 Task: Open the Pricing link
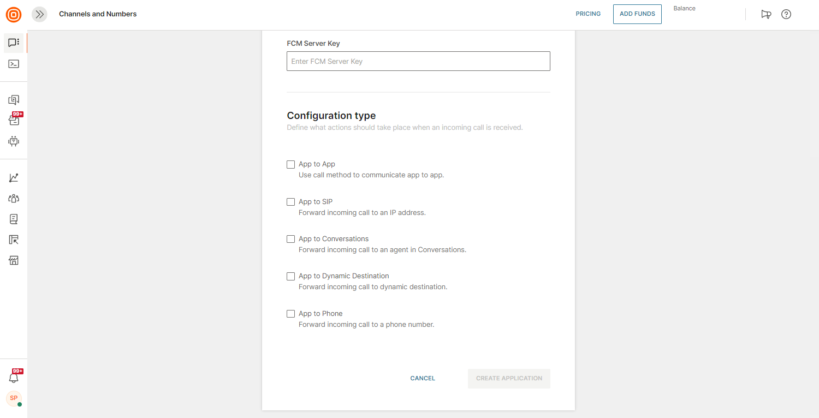(588, 14)
